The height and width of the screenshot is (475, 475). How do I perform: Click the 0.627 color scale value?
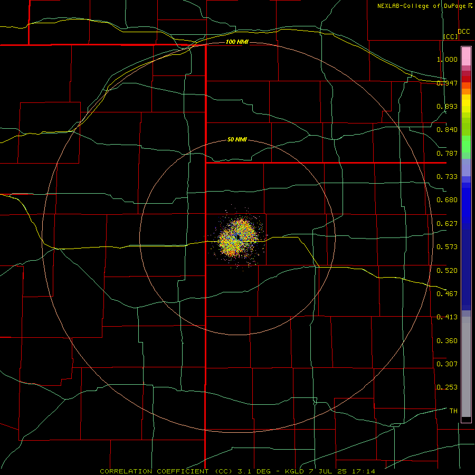coord(447,224)
